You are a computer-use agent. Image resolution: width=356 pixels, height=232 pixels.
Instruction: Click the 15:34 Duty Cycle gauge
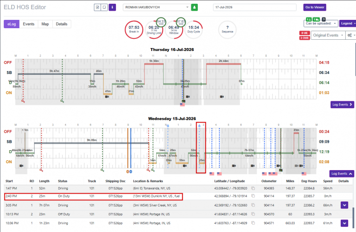tap(194, 30)
